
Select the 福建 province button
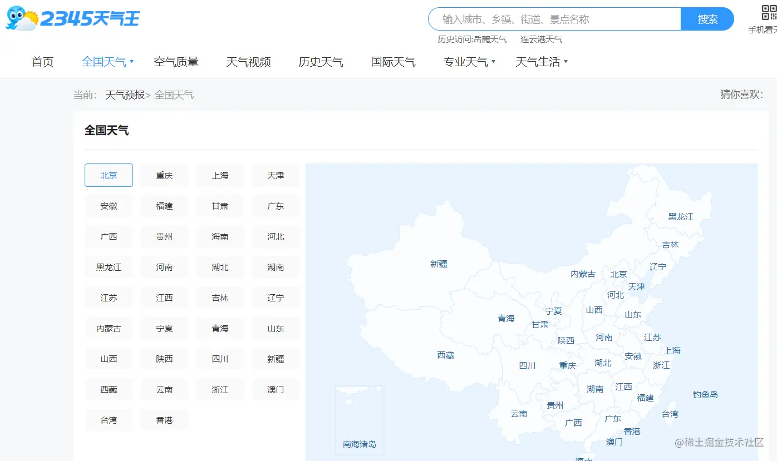164,206
